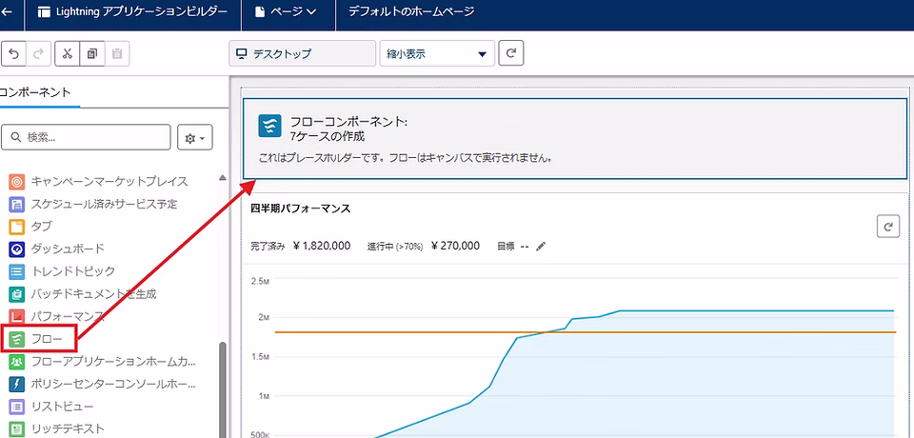Click the デフォルトのホームページ title

tap(411, 11)
